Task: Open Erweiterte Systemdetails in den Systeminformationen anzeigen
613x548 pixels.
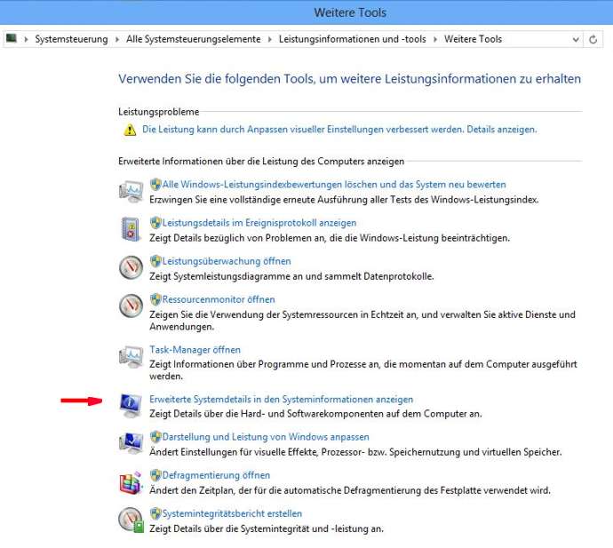Action: [281, 399]
